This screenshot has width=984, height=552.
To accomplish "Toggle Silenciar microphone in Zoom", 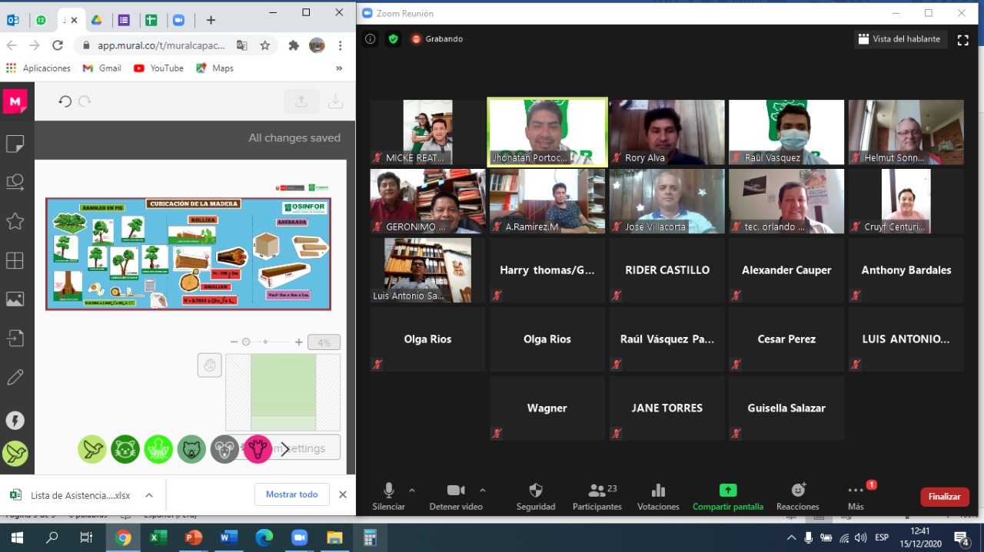I will click(389, 497).
